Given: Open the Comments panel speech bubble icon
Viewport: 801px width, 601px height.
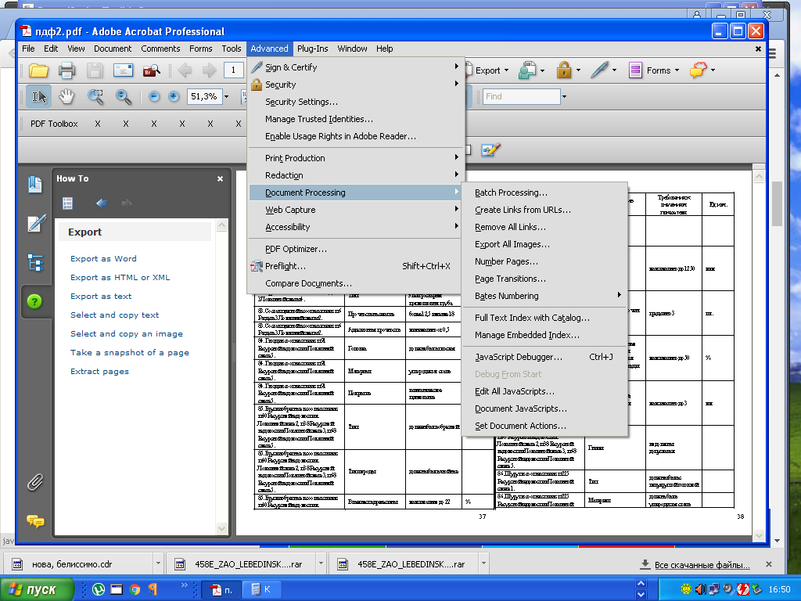Looking at the screenshot, I should (x=35, y=521).
